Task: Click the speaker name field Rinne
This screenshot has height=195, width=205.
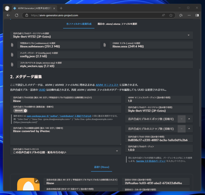Action: click(81, 182)
